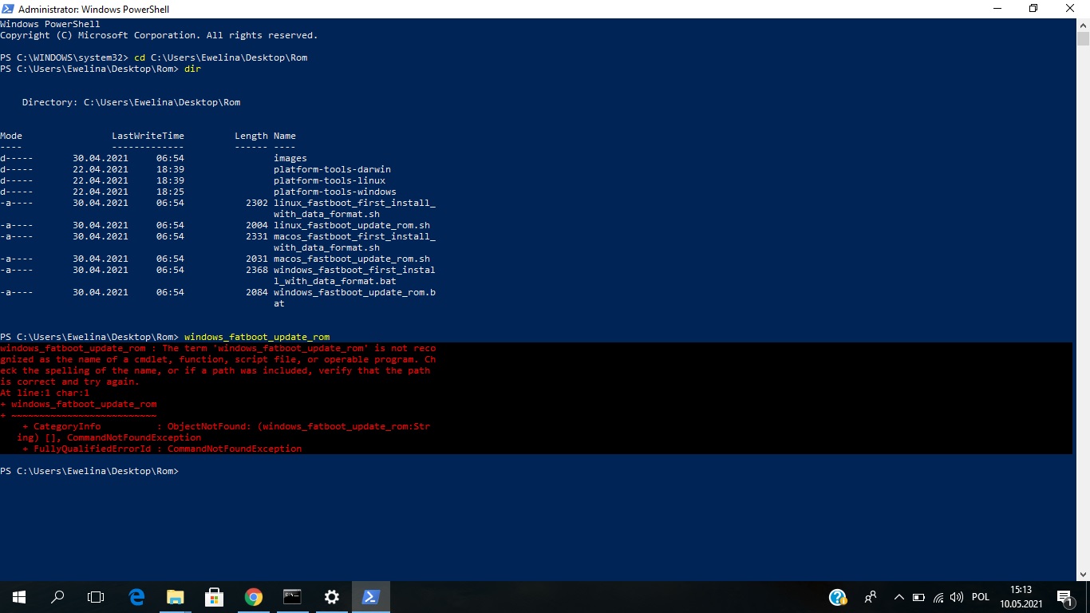Open the People icon in the system tray
Image resolution: width=1090 pixels, height=613 pixels.
coord(871,597)
